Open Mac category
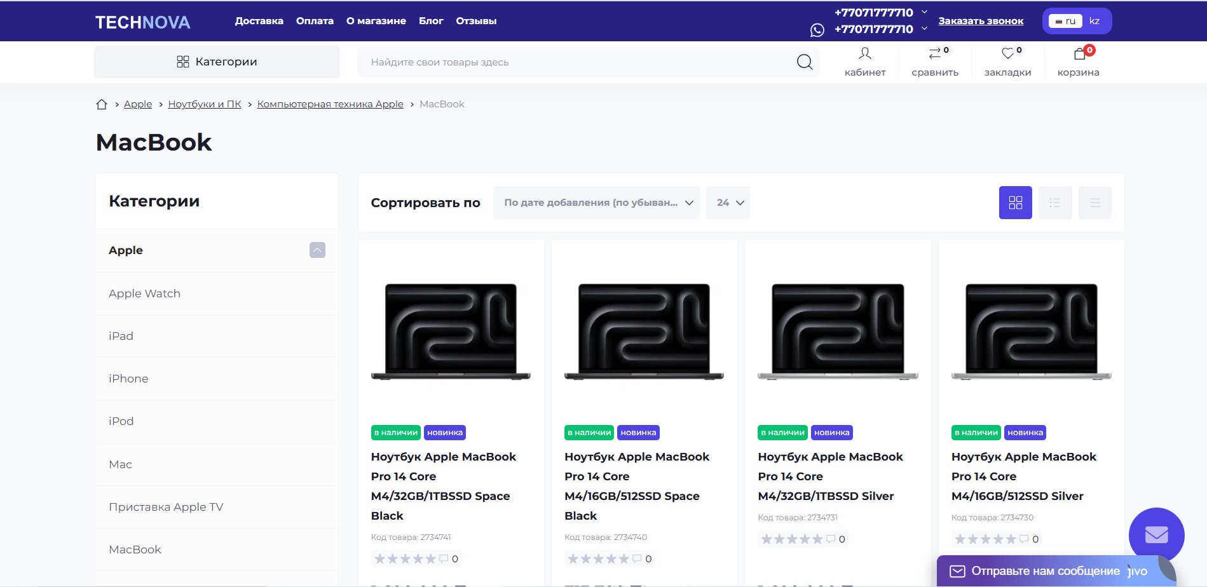Viewport: 1207px width, 587px height. [x=217, y=464]
